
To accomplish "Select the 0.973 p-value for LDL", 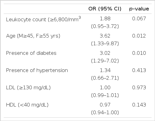I will [x=139, y=87].
